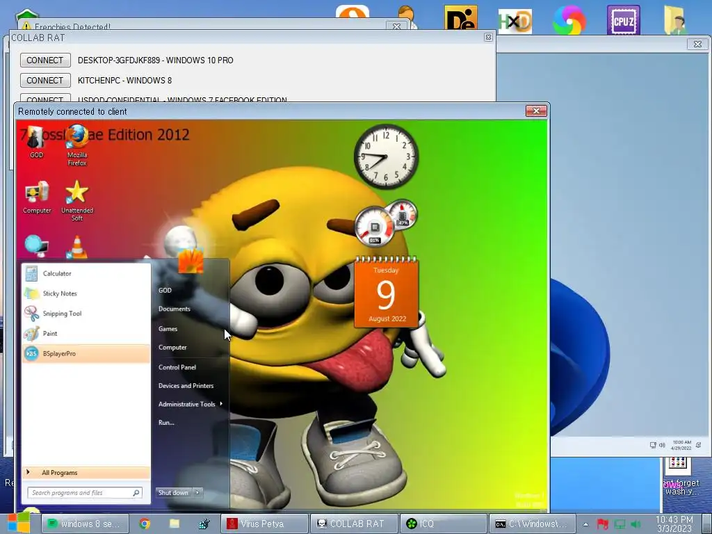Switch to COLLAB RAT taskbar item
Viewport: 712px width, 534px height.
[354, 524]
